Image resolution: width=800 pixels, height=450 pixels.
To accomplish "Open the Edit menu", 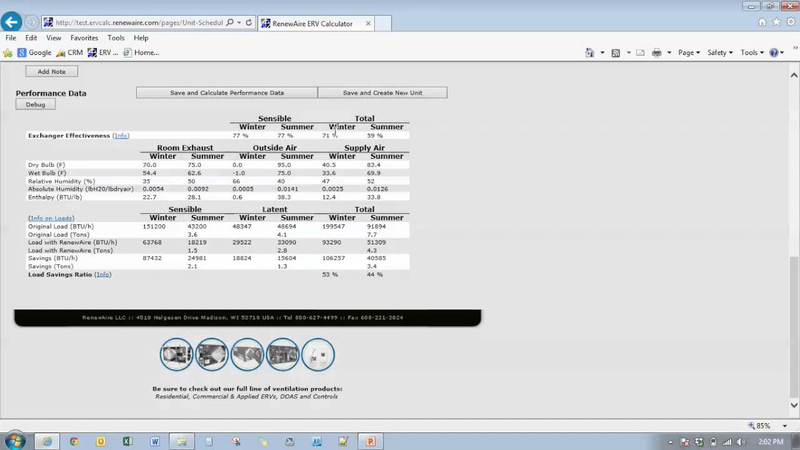I will [x=31, y=37].
